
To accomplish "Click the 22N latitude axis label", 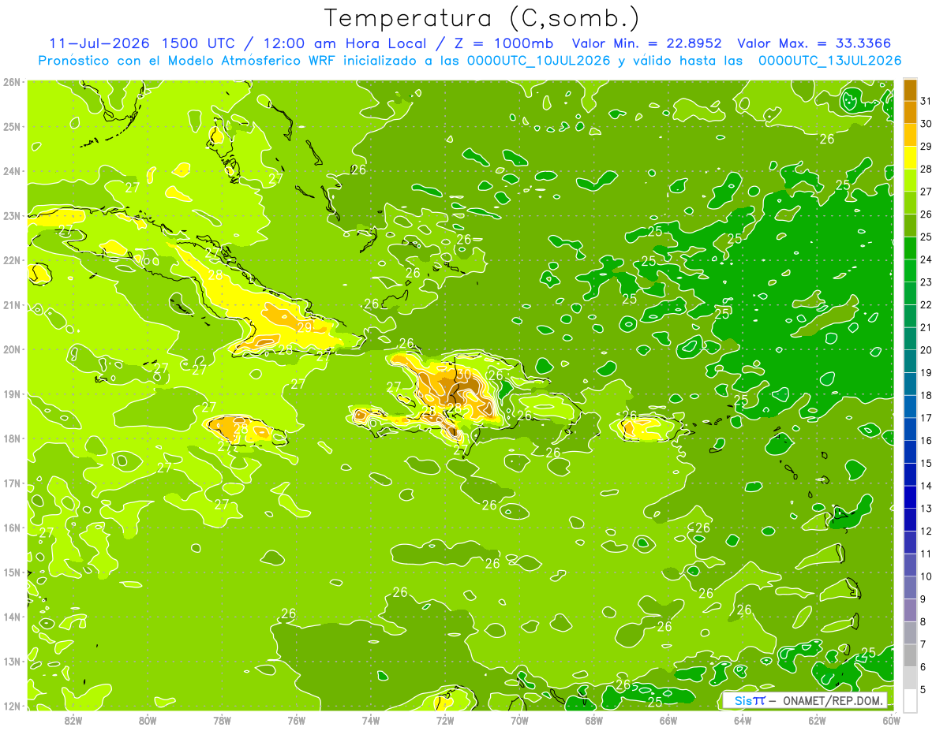I will click(12, 260).
